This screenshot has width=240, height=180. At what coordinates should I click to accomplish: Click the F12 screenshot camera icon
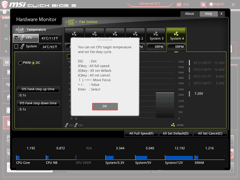click(x=179, y=4)
